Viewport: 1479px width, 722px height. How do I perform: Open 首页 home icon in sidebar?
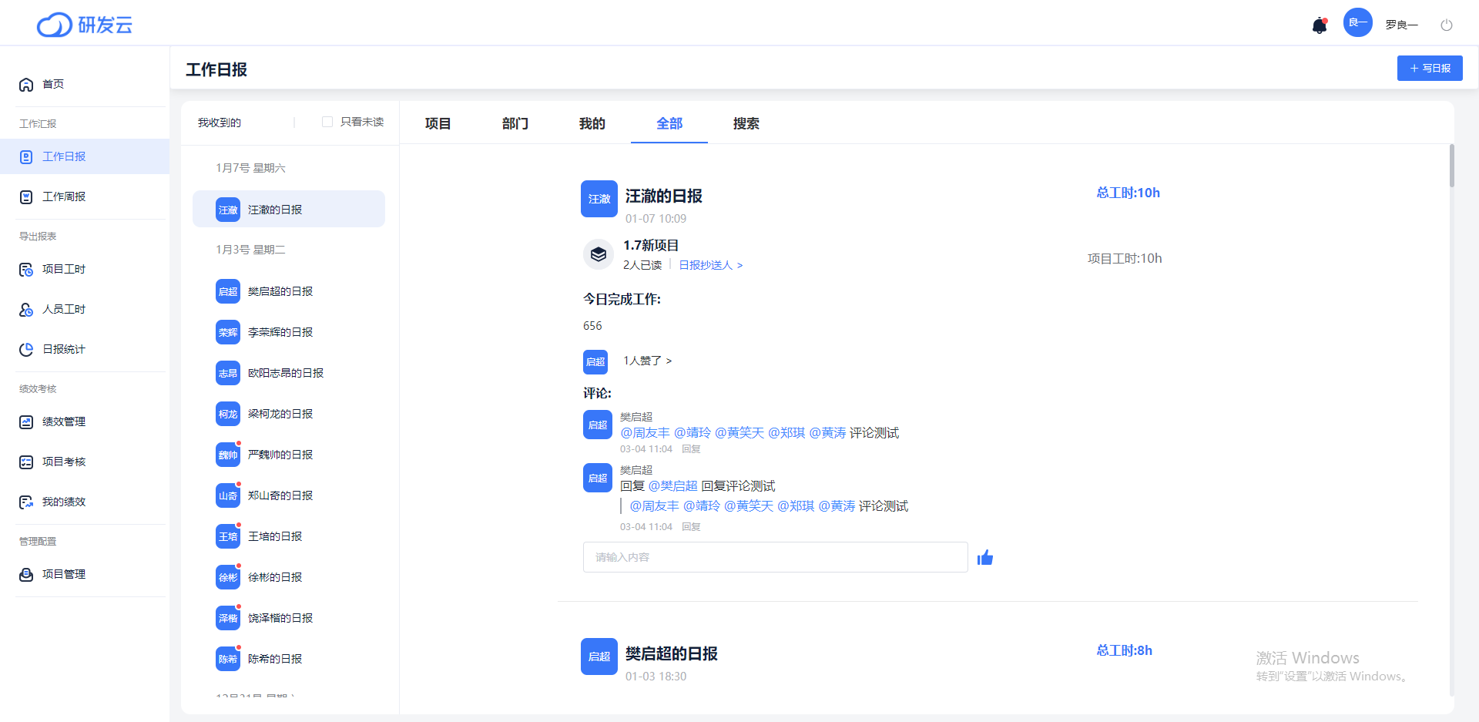click(26, 84)
